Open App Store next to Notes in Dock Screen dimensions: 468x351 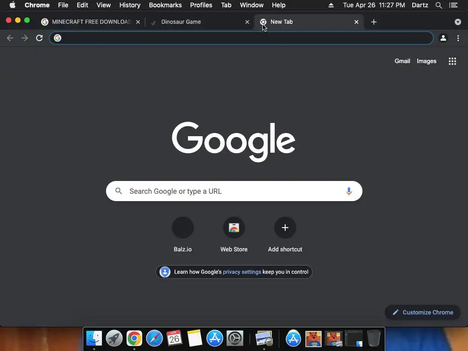coord(215,339)
